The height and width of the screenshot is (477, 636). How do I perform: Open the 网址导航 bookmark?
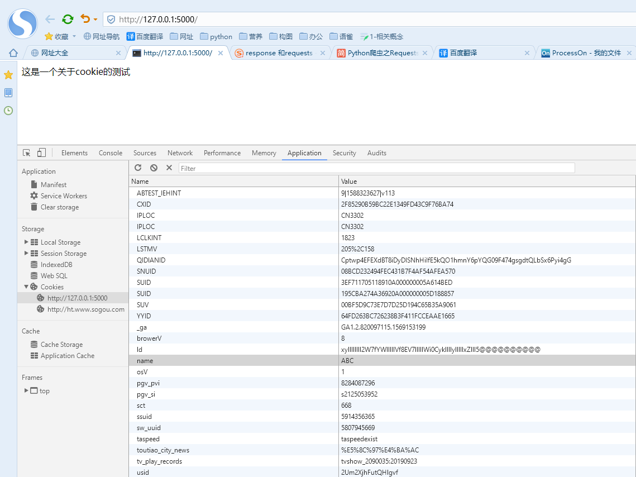click(102, 36)
